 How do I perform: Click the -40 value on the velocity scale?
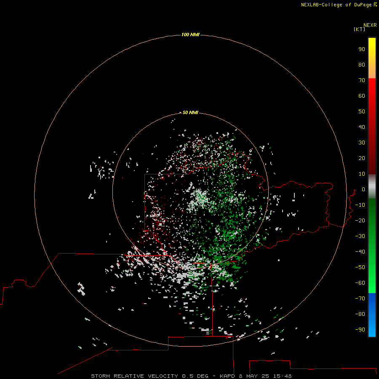[x=360, y=252]
